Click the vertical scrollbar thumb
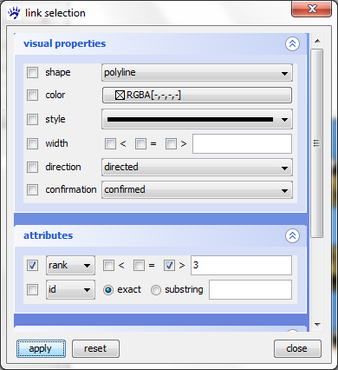This screenshot has width=338, height=370. point(317,143)
